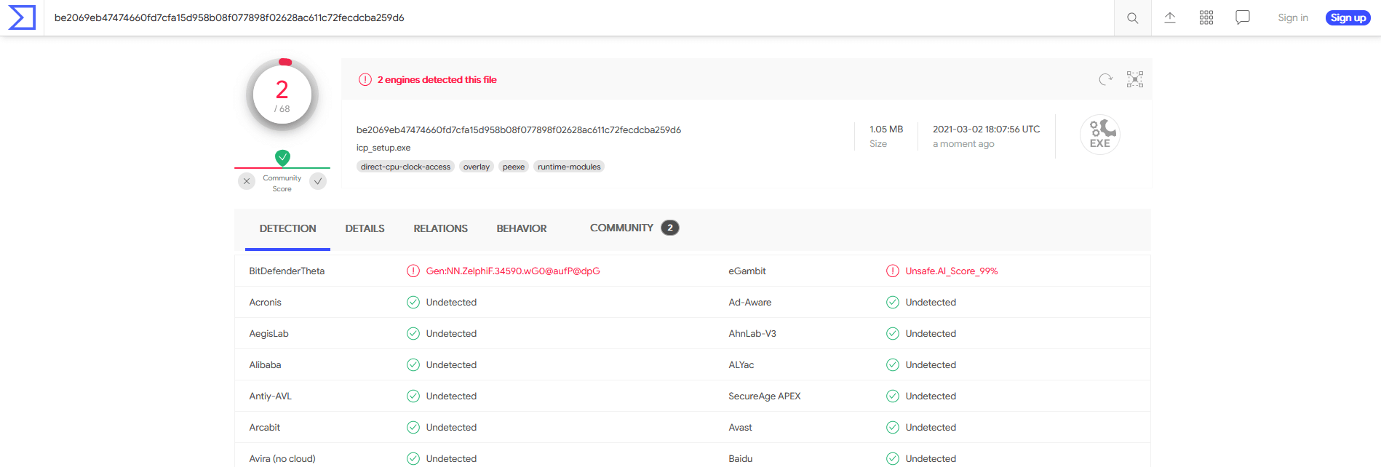
Task: Click the hash search input field
Action: point(579,17)
